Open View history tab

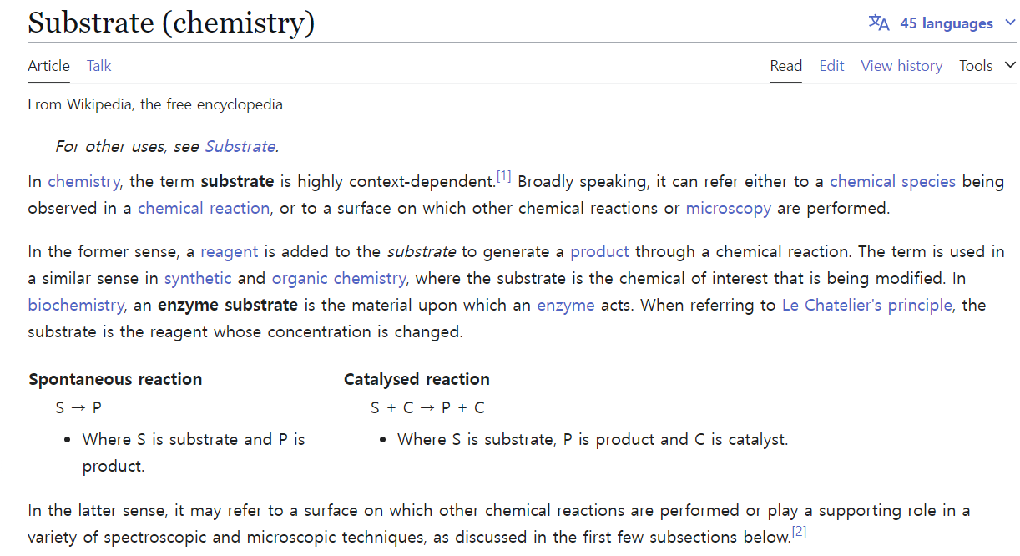coord(901,66)
